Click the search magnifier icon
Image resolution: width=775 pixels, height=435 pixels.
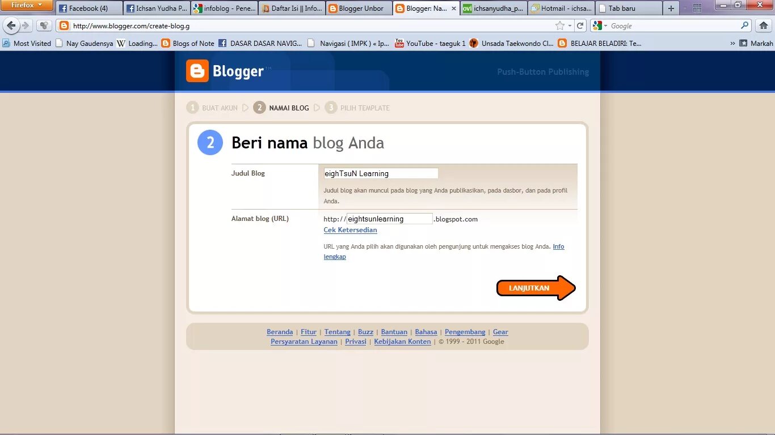(x=745, y=25)
